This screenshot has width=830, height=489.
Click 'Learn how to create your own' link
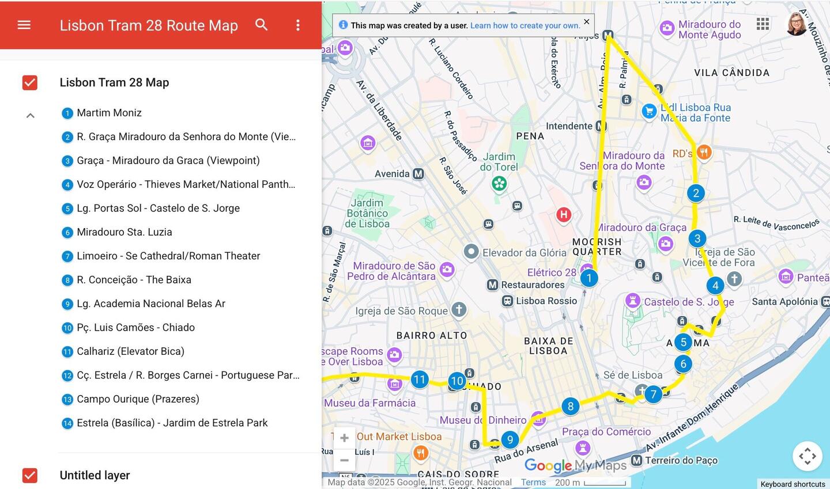click(525, 25)
